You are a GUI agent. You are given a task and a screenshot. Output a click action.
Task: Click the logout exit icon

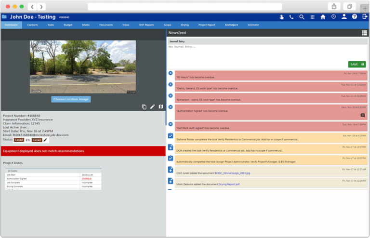364,17
